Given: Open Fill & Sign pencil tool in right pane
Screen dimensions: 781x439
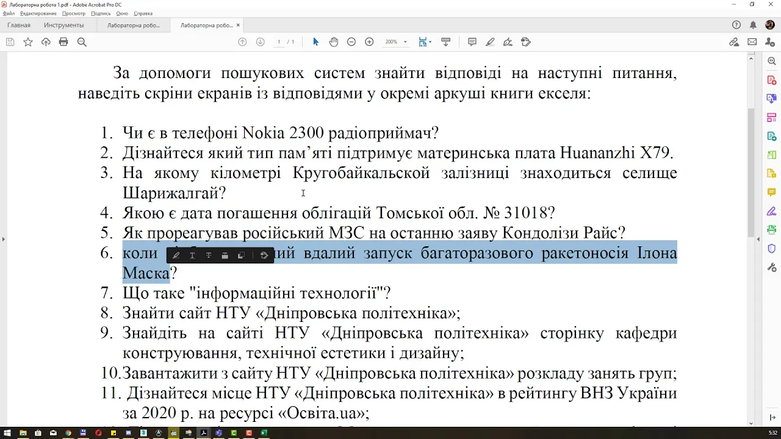Looking at the screenshot, I should pos(771,211).
